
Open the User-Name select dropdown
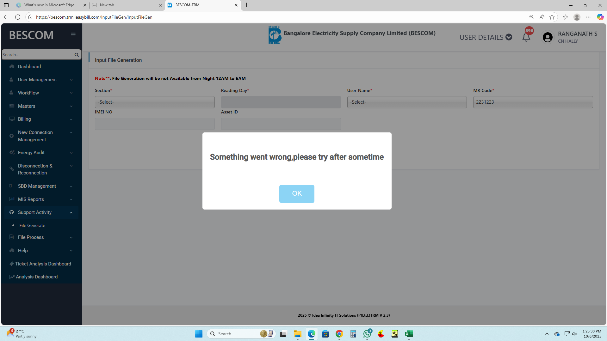[x=407, y=102]
